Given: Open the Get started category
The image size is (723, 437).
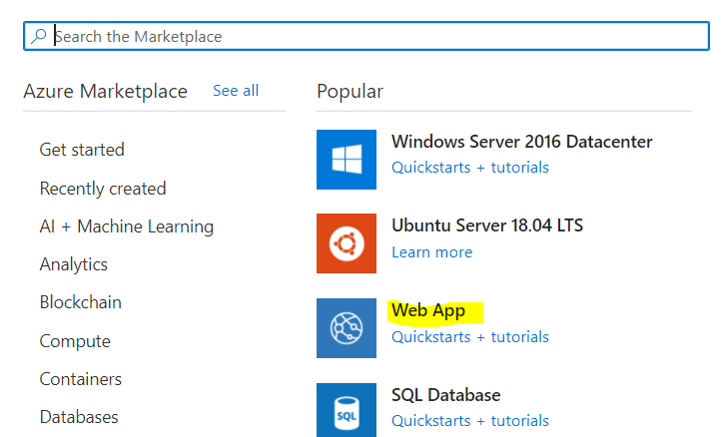Looking at the screenshot, I should [82, 150].
